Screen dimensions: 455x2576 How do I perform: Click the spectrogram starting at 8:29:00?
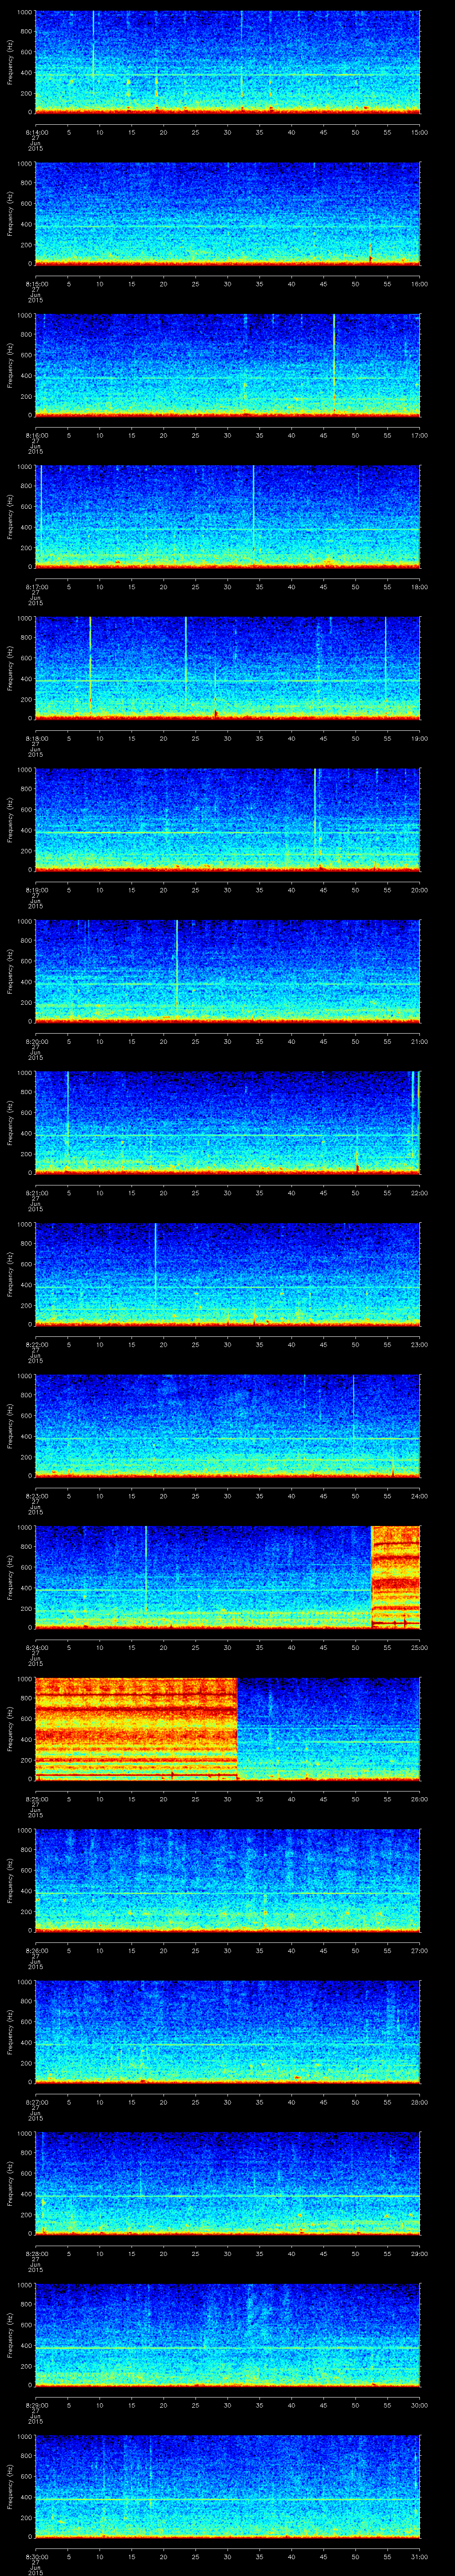click(x=227, y=2334)
